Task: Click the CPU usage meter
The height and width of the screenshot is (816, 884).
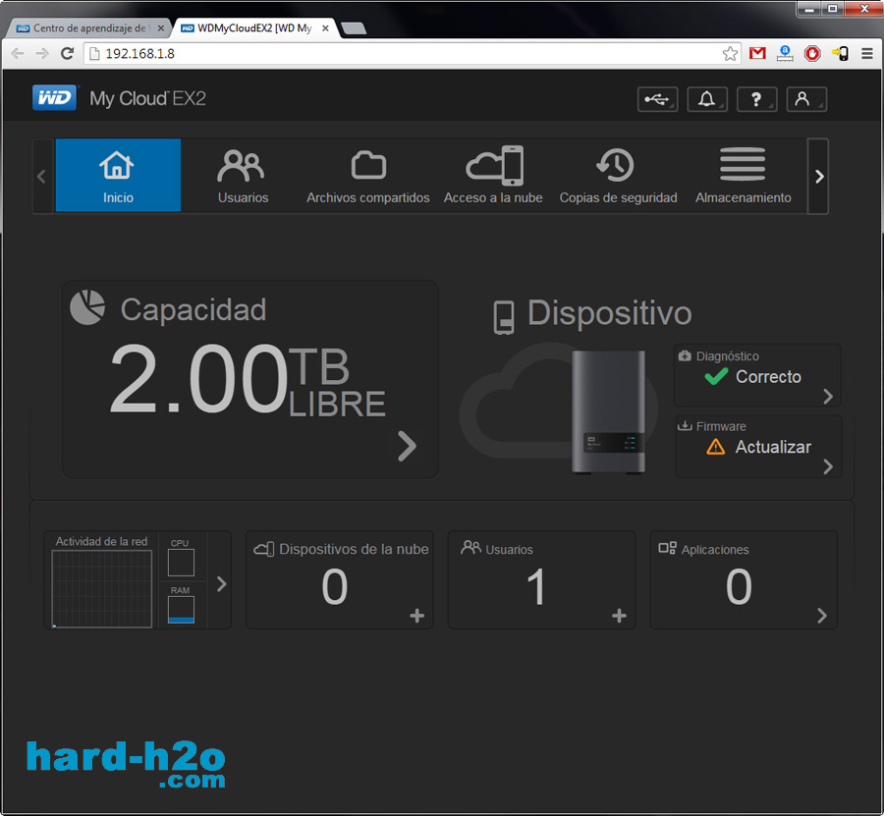Action: (181, 563)
